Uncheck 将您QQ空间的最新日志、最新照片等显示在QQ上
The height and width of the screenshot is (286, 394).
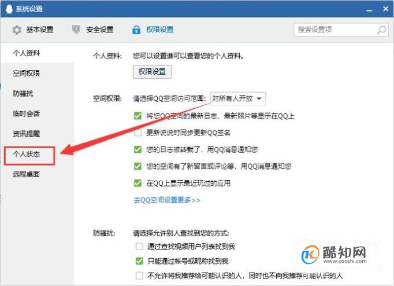coord(137,116)
